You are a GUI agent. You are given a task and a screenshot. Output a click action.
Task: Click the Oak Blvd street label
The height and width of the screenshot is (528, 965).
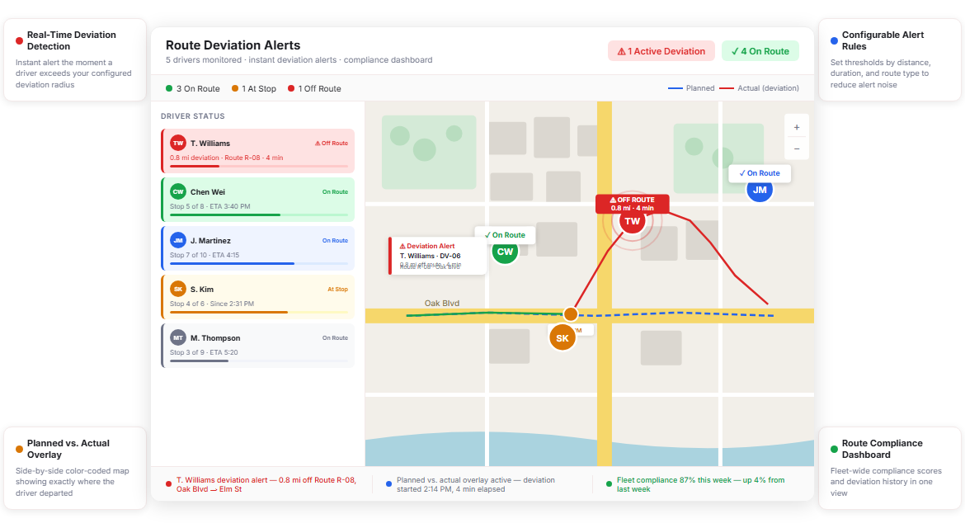442,303
